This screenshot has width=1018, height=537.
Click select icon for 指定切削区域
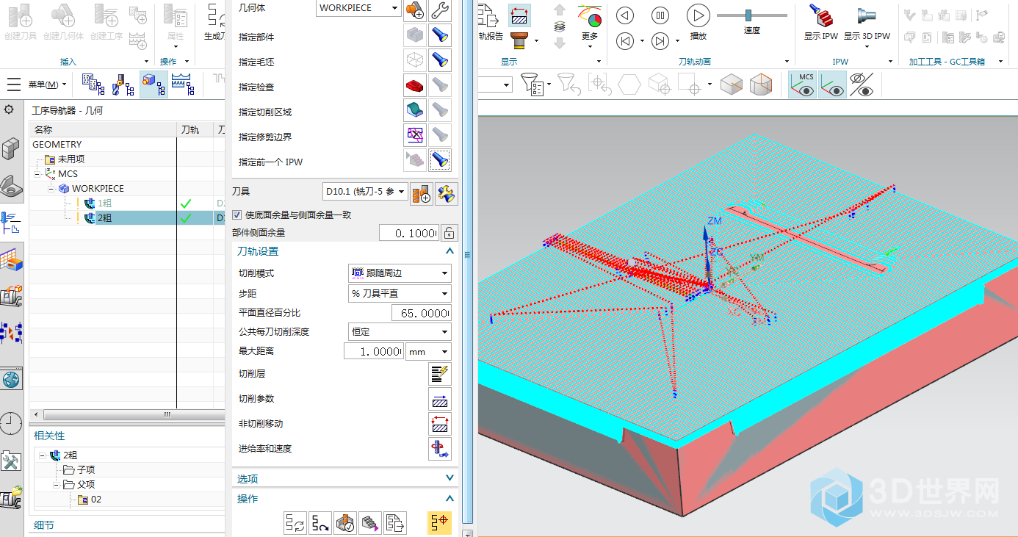coord(416,110)
